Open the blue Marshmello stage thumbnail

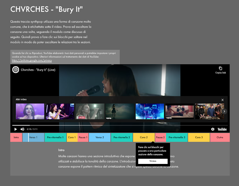(x=150, y=111)
